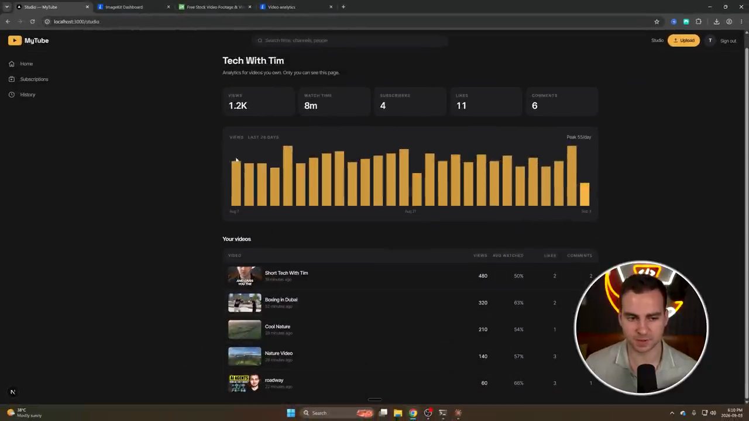Open the browser extensions puzzle icon
This screenshot has width=749, height=421.
coord(699,22)
